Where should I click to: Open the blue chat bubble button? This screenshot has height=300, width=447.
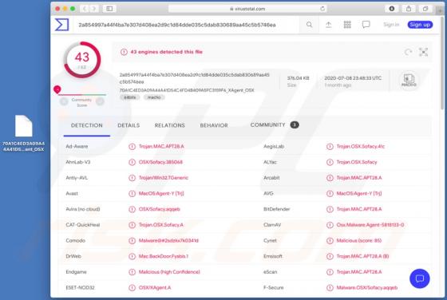(420, 278)
